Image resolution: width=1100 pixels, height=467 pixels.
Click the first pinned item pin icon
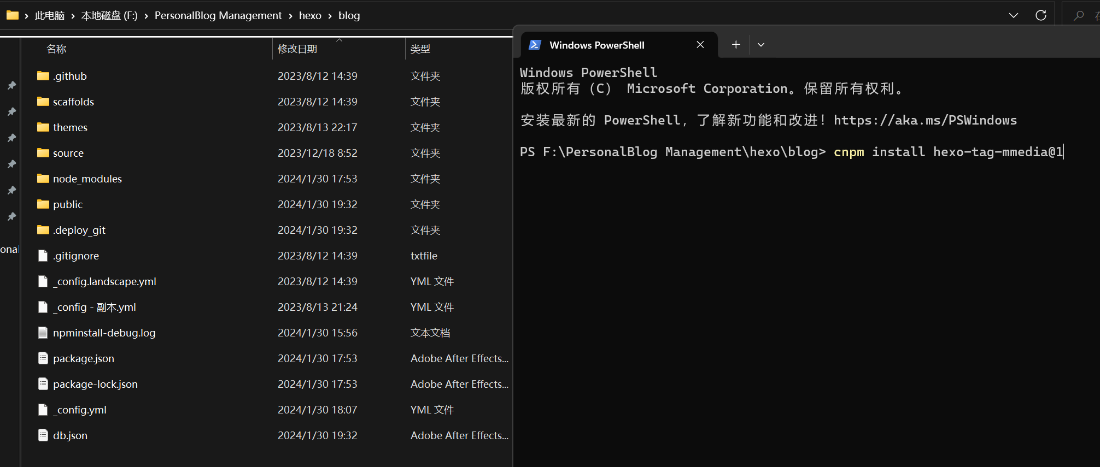pos(11,85)
